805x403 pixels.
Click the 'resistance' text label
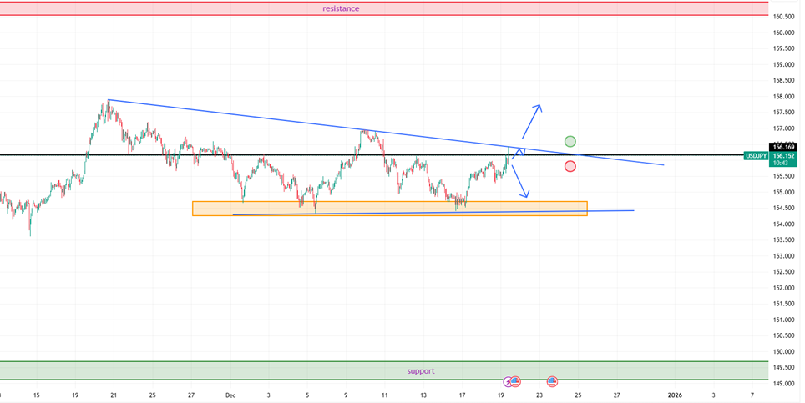point(341,8)
